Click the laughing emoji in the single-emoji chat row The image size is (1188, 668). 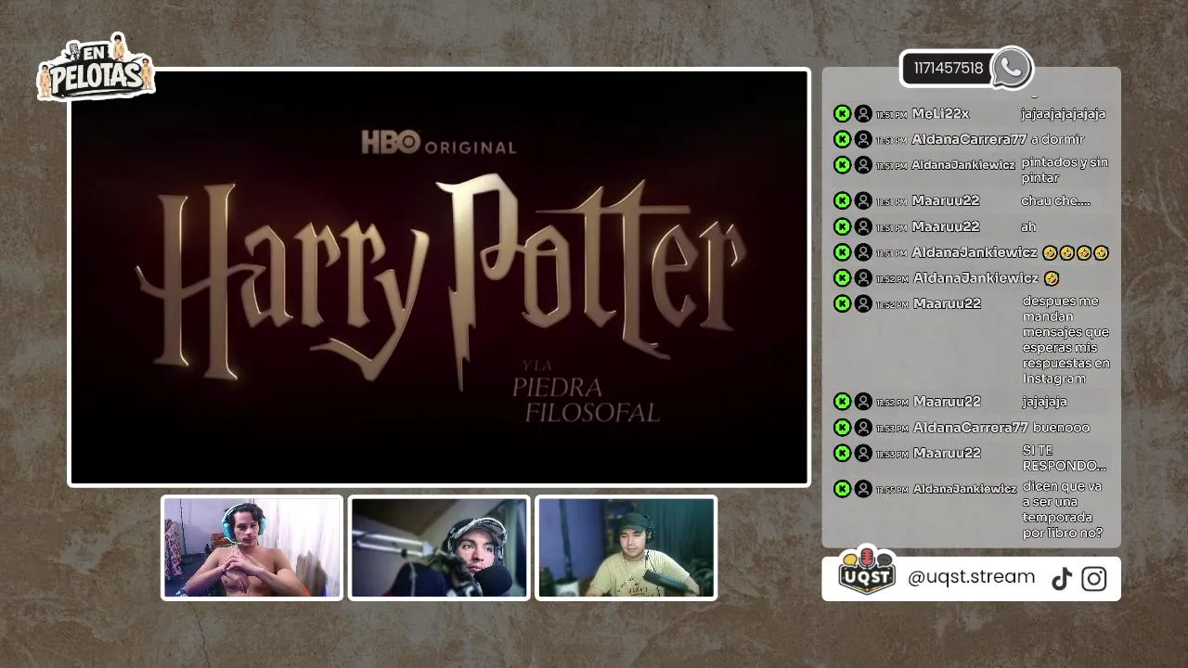tap(1052, 278)
